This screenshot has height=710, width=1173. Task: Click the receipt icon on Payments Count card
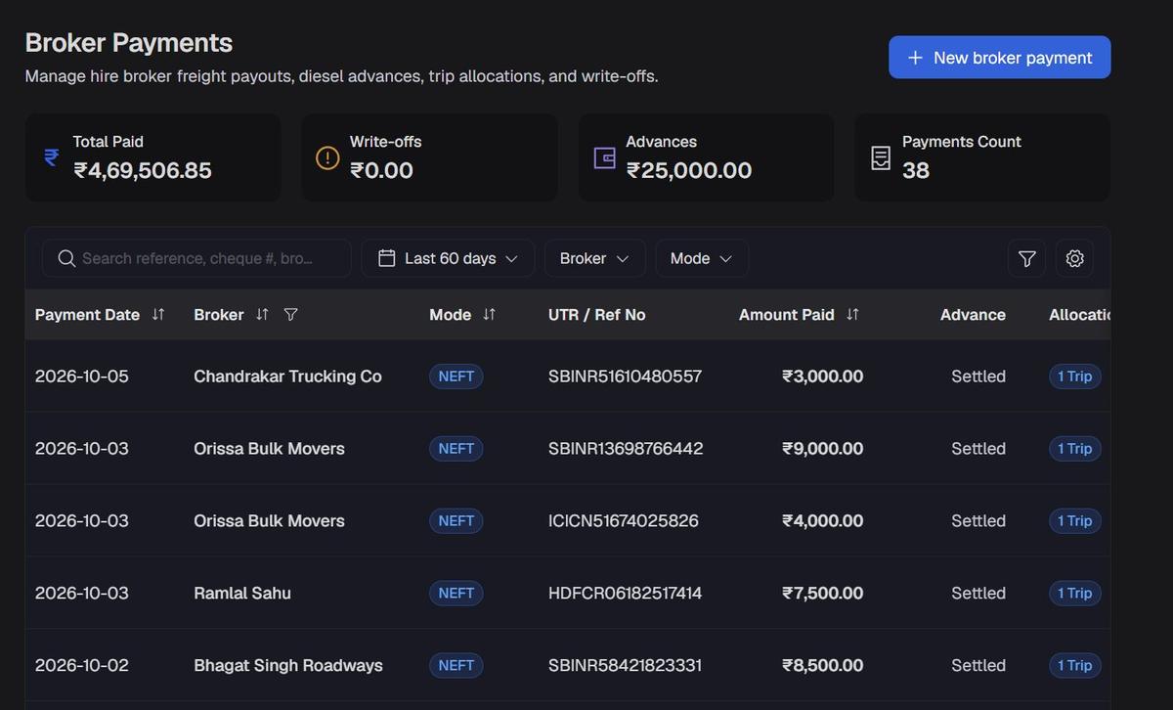click(x=881, y=157)
